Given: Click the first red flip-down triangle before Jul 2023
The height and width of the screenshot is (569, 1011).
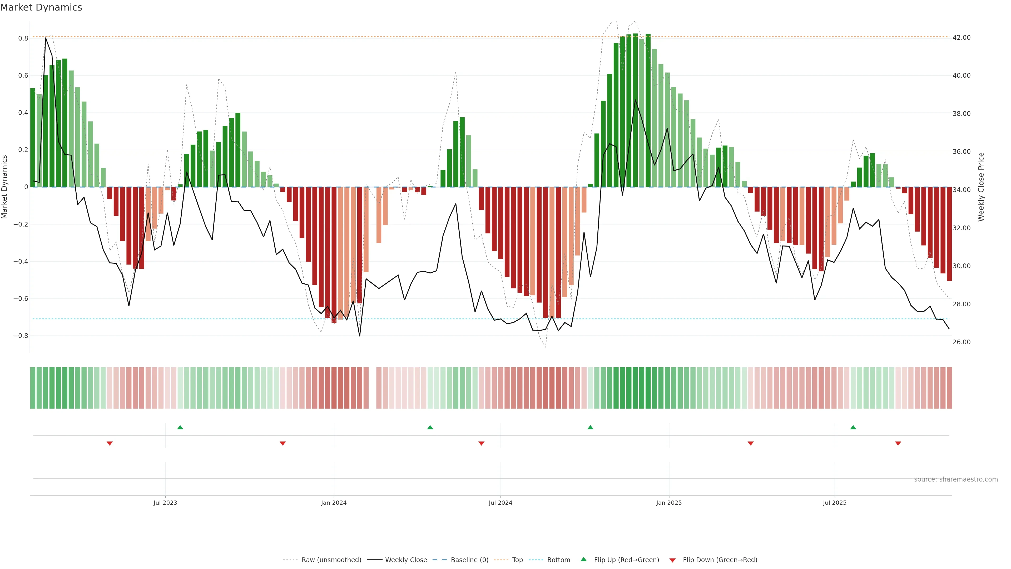Looking at the screenshot, I should 110,443.
